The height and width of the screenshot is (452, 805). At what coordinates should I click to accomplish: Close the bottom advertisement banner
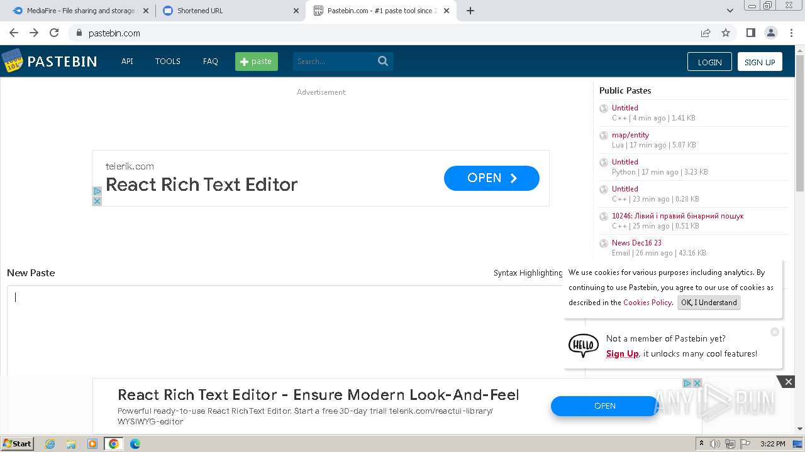(788, 382)
